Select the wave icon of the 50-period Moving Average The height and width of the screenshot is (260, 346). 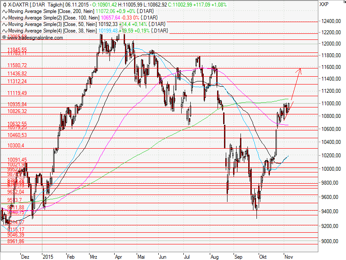coord(4,24)
